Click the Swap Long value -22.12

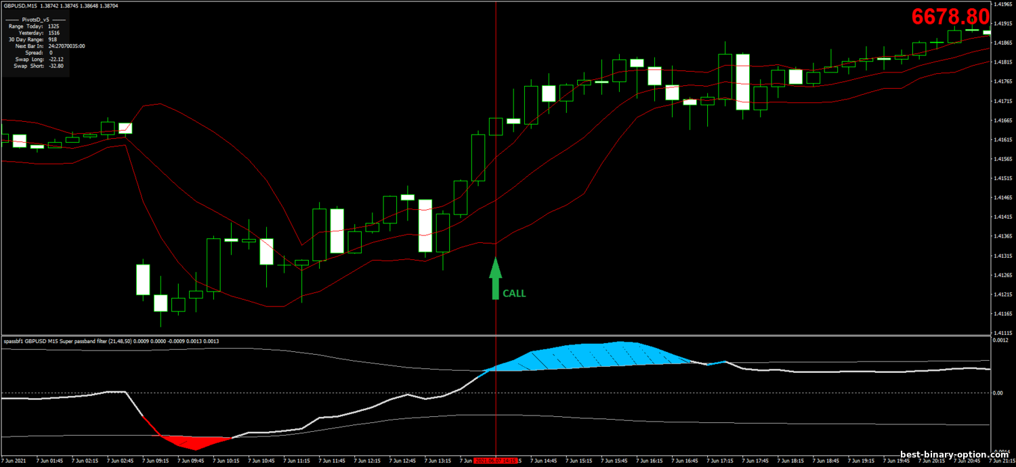(x=57, y=59)
